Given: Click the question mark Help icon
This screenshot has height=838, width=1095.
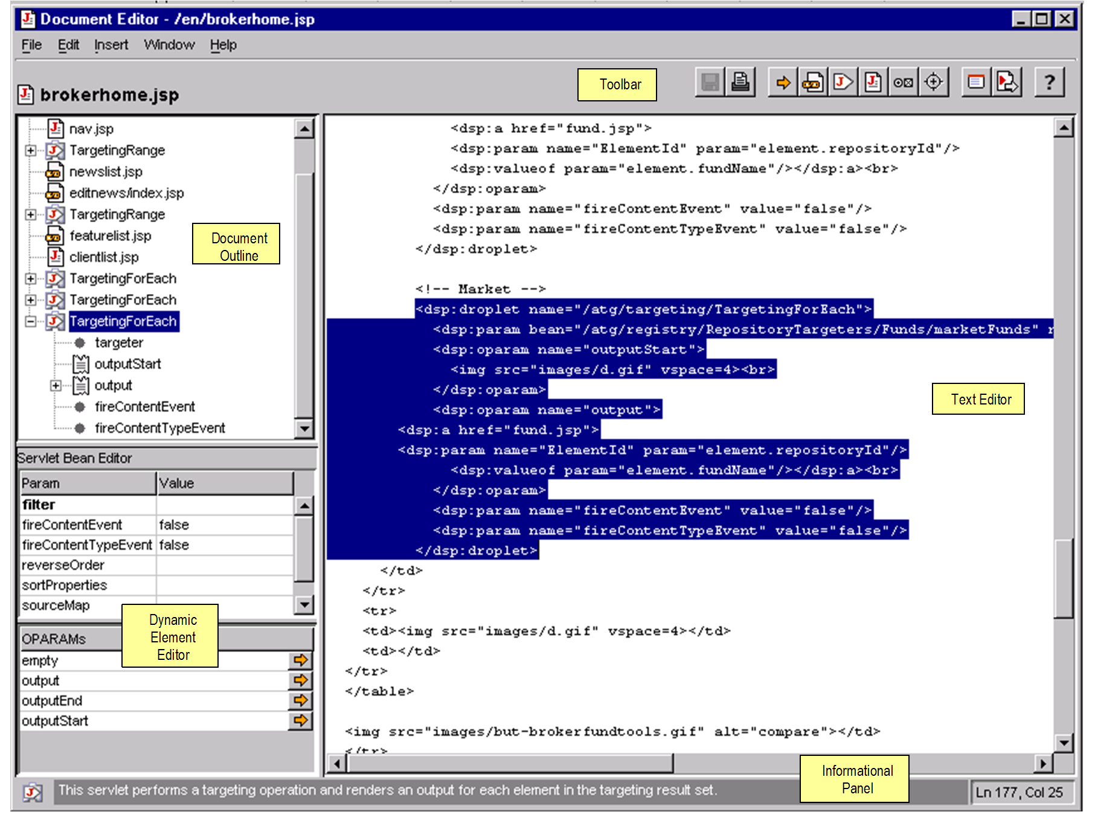Looking at the screenshot, I should pos(1050,82).
